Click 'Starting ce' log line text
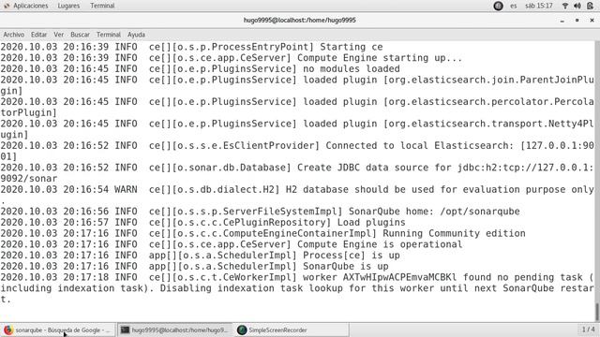The width and height of the screenshot is (600, 337). pyautogui.click(x=352, y=47)
